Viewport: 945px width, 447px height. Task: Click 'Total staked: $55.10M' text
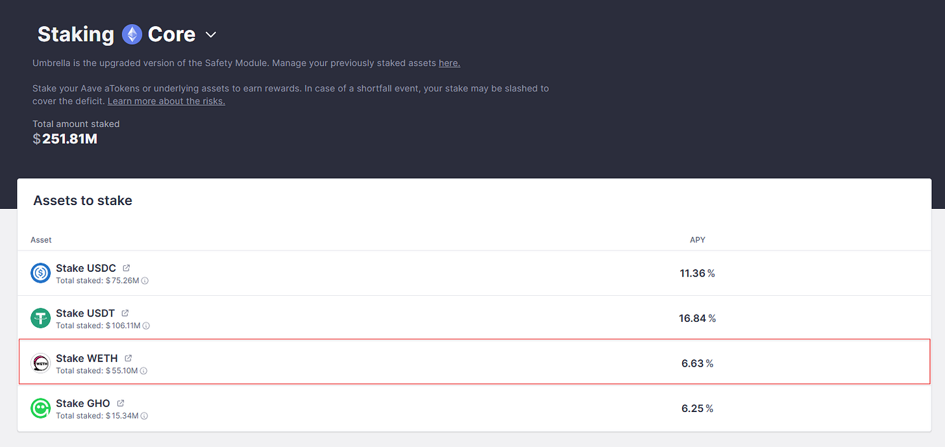97,371
